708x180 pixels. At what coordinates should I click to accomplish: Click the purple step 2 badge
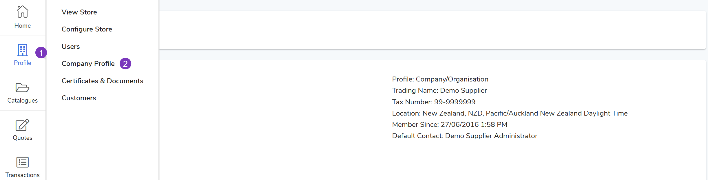click(125, 64)
